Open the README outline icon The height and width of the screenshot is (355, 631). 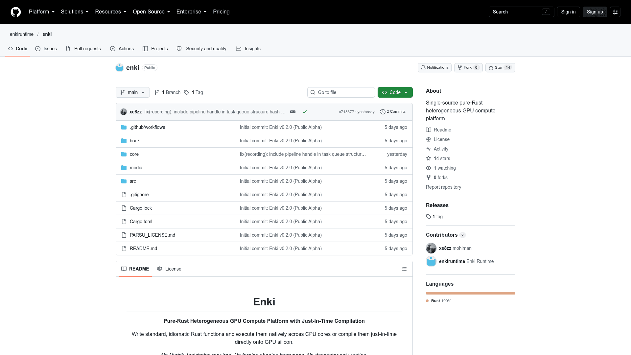coord(404,269)
